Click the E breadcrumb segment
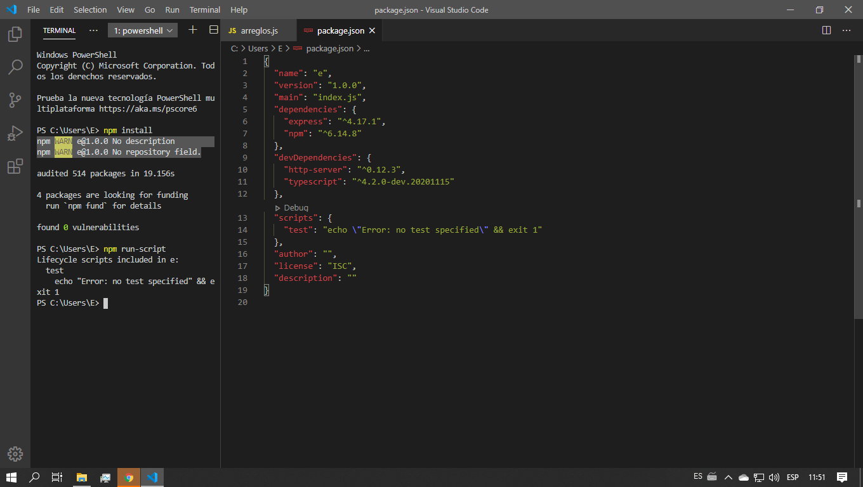 click(280, 48)
